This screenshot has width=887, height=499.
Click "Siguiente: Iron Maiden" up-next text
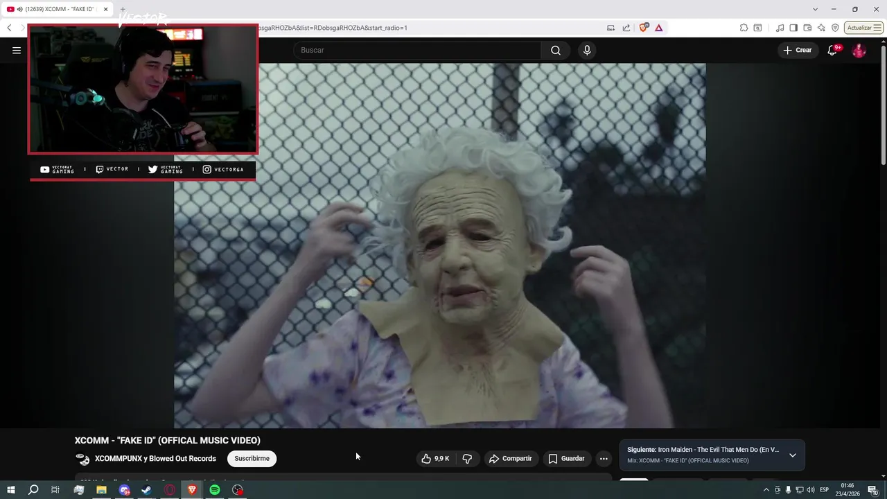tap(703, 450)
